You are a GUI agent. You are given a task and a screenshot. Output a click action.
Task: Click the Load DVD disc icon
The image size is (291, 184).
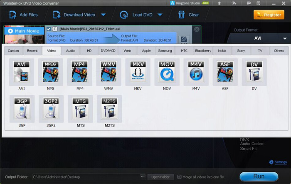[124, 15]
